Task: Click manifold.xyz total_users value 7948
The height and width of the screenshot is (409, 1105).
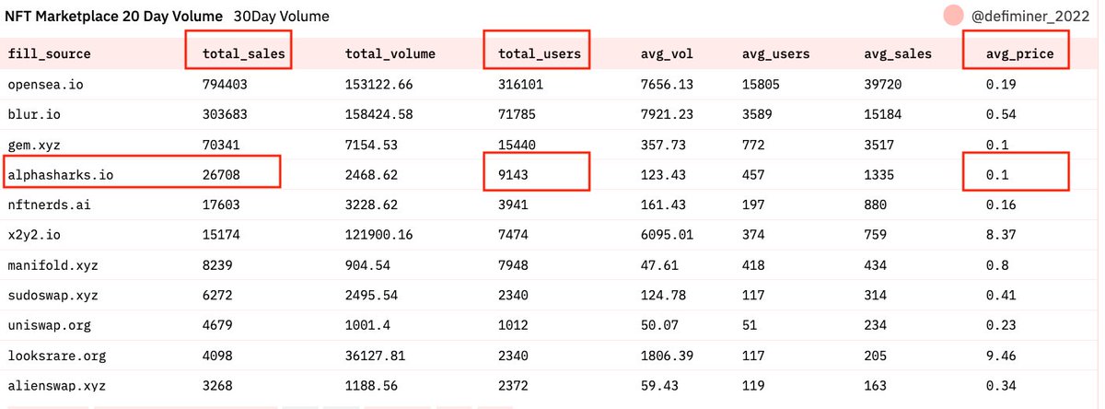Action: click(x=514, y=264)
